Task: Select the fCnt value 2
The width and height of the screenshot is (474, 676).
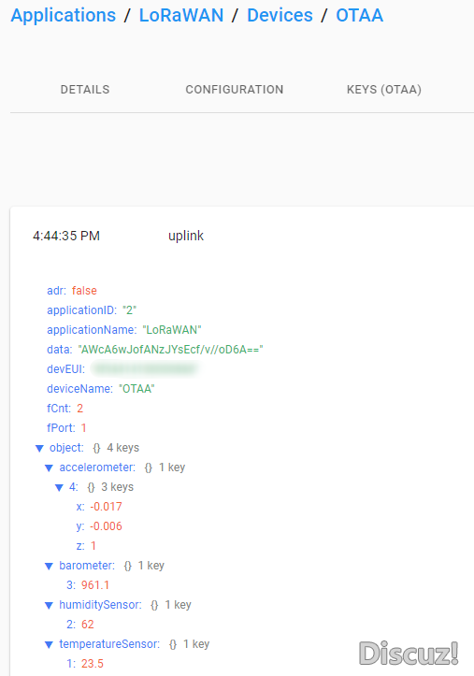Action: (x=79, y=409)
